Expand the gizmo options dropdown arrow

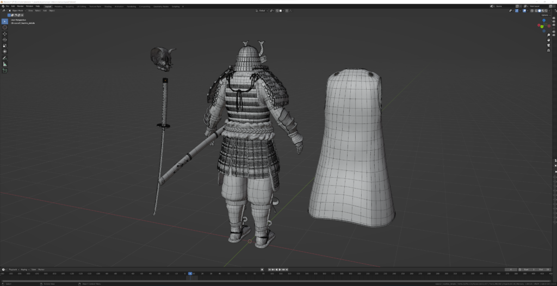[520, 11]
